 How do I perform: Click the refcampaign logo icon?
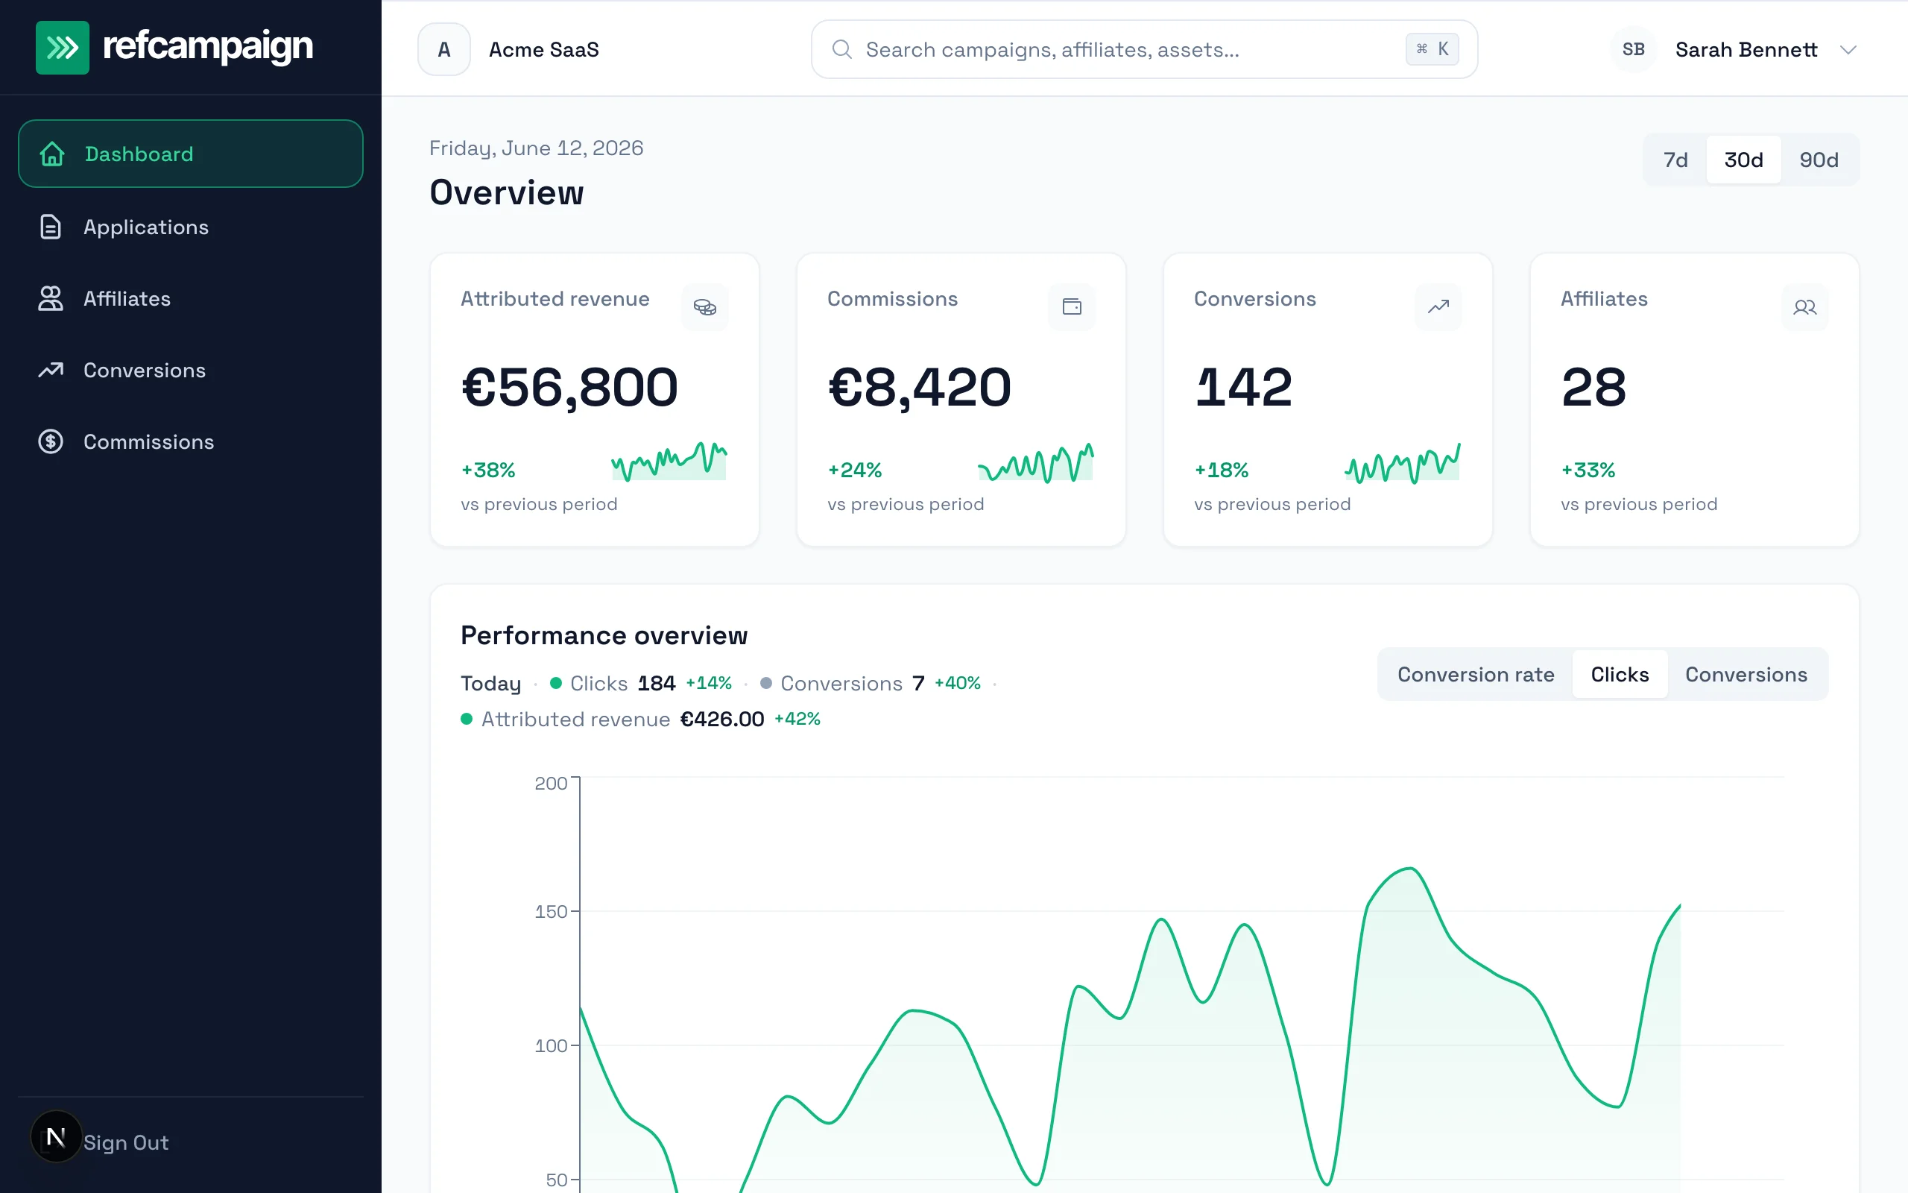(x=63, y=47)
